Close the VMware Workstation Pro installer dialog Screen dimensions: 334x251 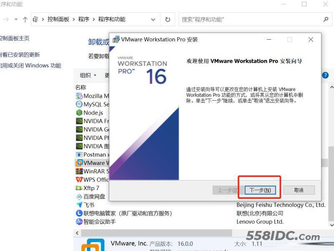tap(311, 40)
